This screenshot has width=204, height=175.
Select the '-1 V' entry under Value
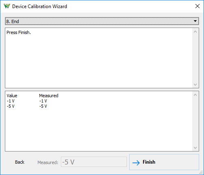click(x=11, y=101)
